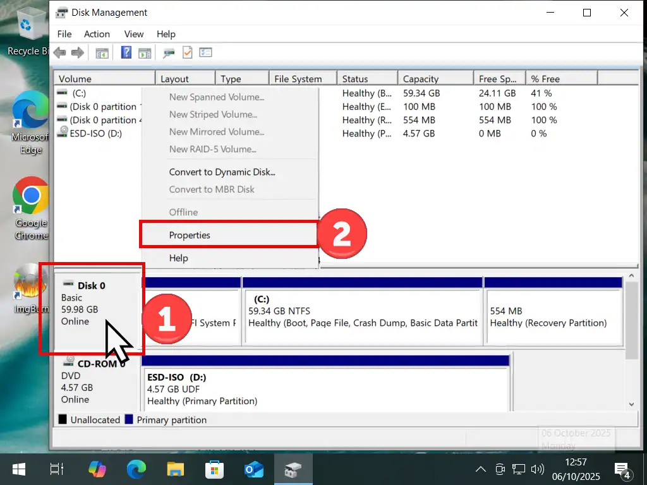This screenshot has height=485, width=647.
Task: Click the Status column header
Action: click(x=366, y=79)
